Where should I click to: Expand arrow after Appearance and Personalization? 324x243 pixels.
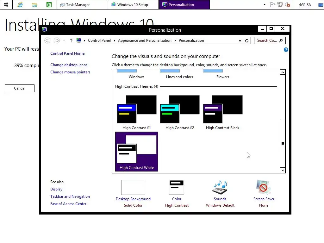point(175,40)
